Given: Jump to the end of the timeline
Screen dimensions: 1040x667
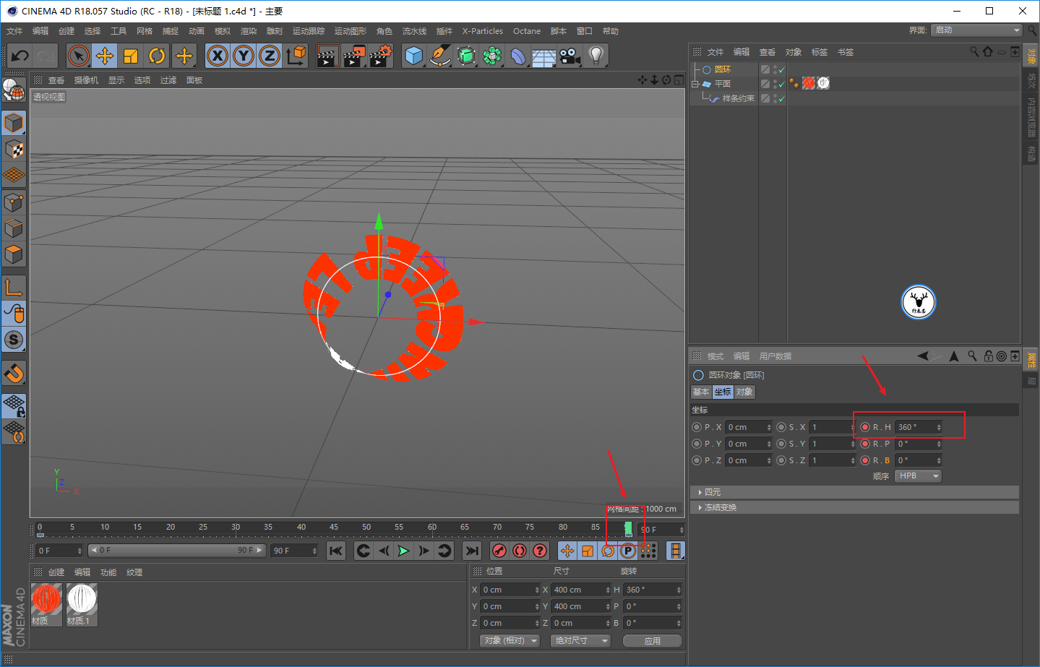Looking at the screenshot, I should [x=472, y=551].
